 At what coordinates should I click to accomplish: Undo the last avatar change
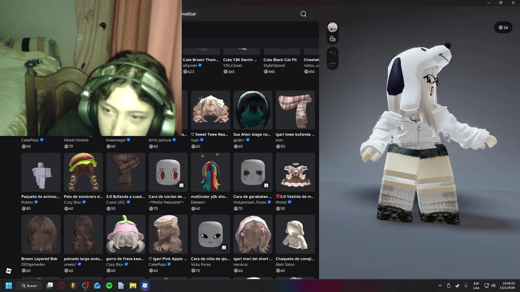pyautogui.click(x=332, y=53)
